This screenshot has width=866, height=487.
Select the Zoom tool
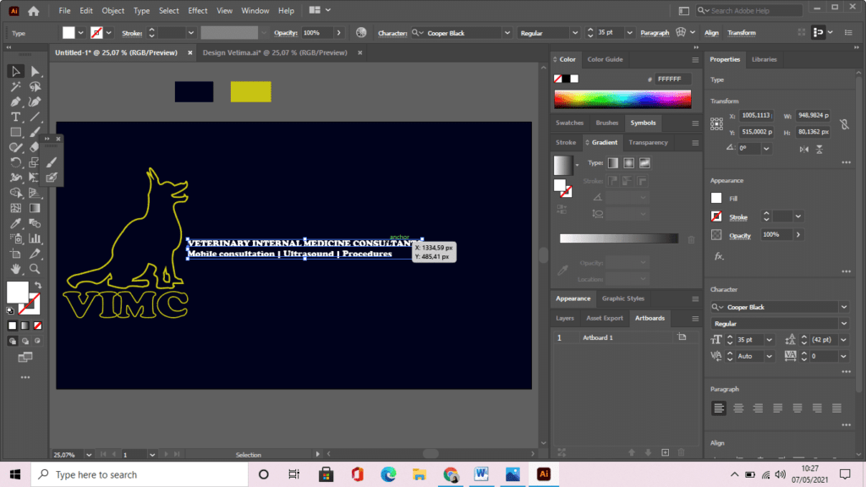(35, 269)
